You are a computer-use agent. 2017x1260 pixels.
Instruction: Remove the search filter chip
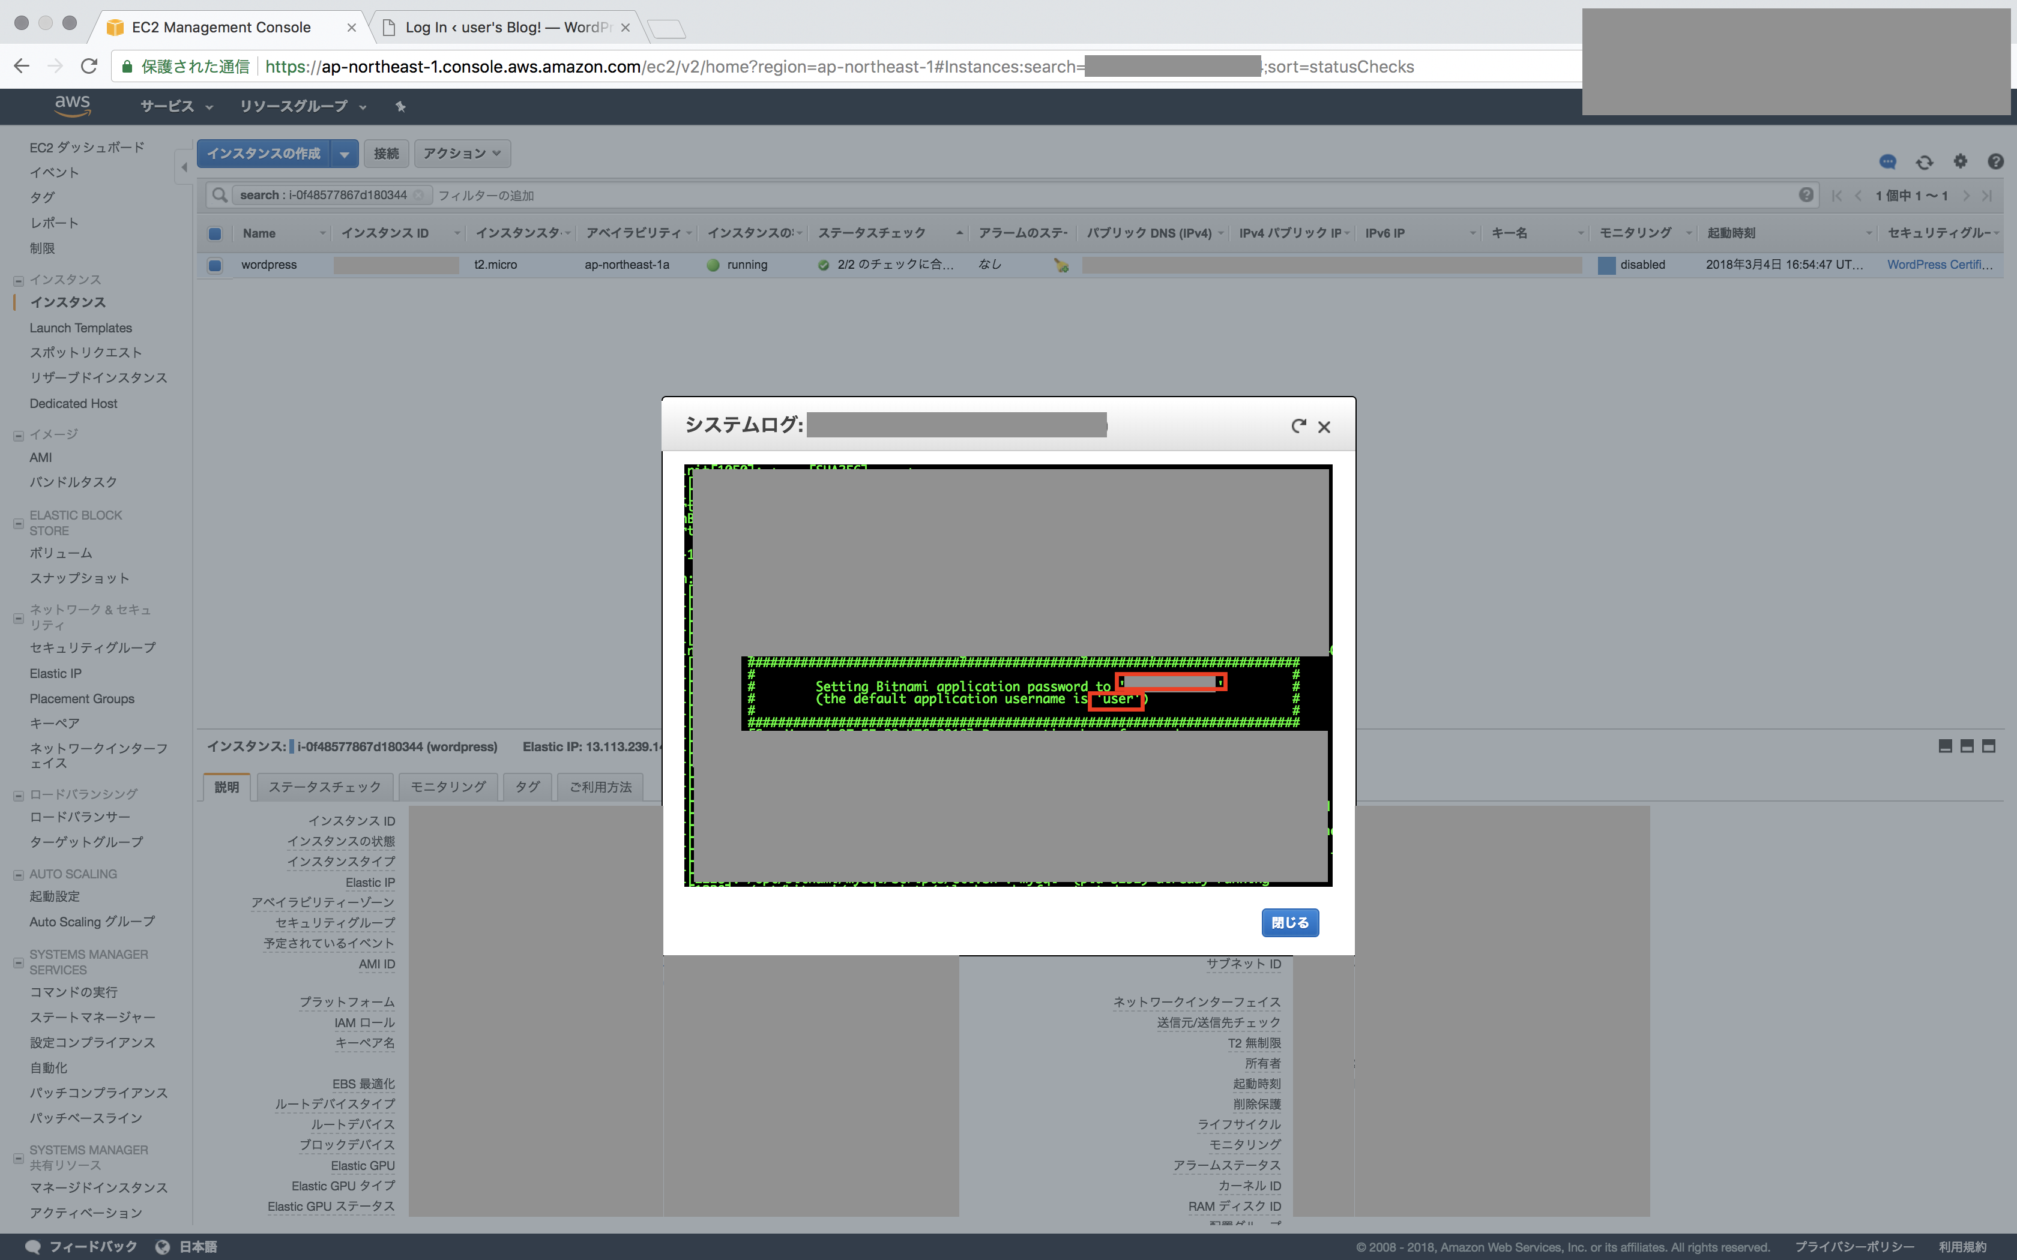[x=418, y=195]
